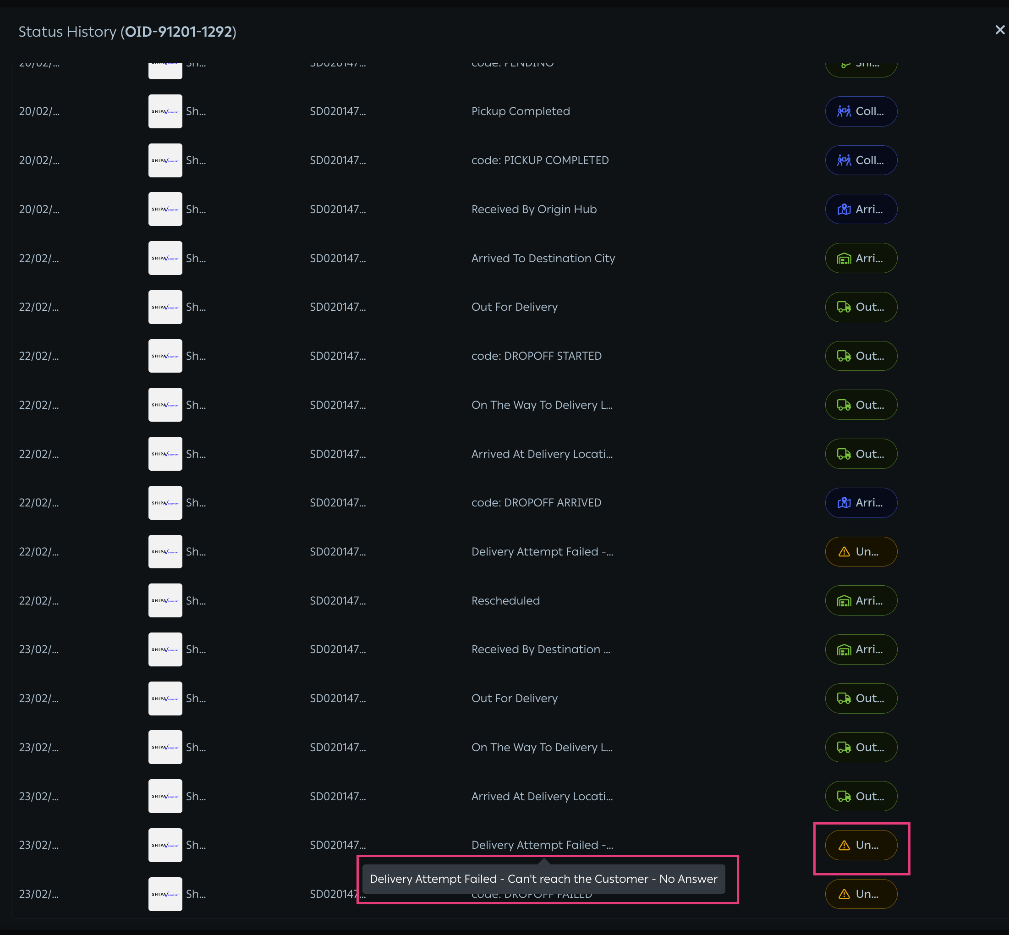The image size is (1009, 935).
Task: Click warehouse Arrived badge on Arrived To Destination City
Action: 861,258
